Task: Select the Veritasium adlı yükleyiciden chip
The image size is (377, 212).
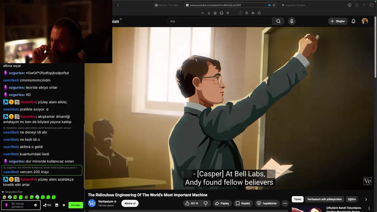Action: click(x=324, y=199)
